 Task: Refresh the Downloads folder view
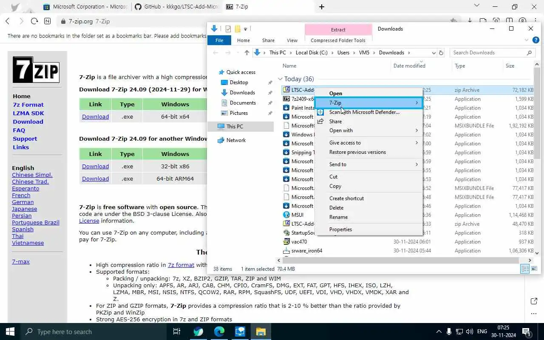441,53
